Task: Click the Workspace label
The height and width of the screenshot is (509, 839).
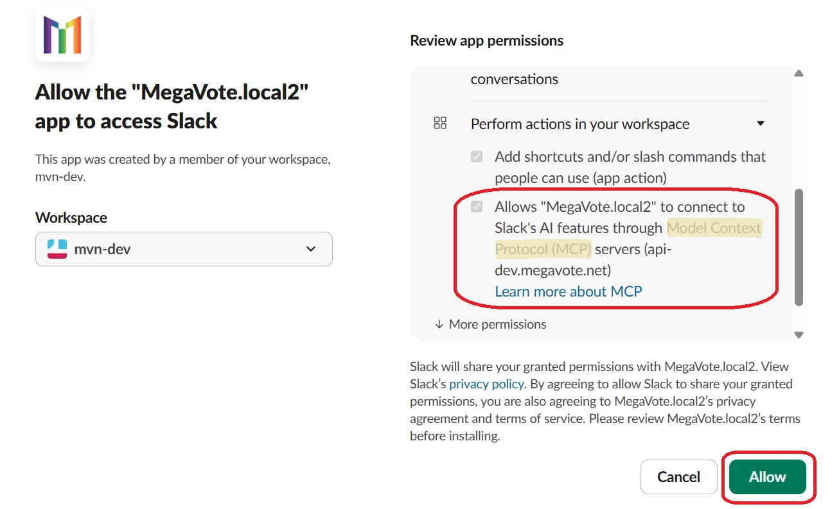Action: pyautogui.click(x=71, y=218)
